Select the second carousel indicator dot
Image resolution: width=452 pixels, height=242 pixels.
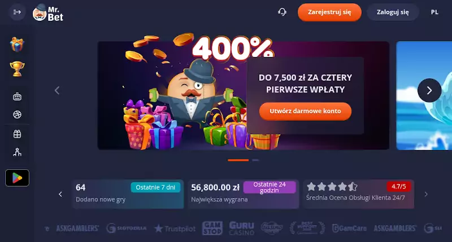coord(255,160)
